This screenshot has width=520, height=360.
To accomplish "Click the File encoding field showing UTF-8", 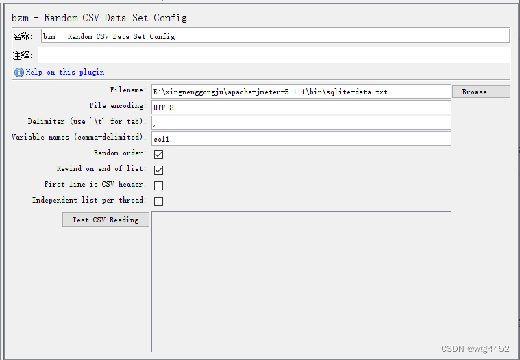I will coord(301,107).
